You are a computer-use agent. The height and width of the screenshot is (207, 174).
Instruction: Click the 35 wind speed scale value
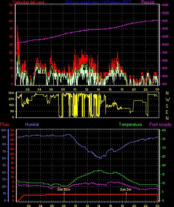(x=11, y=29)
